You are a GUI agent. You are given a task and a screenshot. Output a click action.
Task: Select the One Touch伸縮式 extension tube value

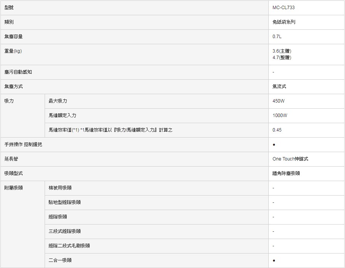[x=290, y=159]
